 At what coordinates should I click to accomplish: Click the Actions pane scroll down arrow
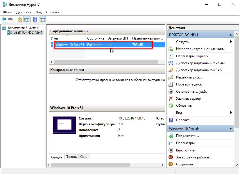point(237,165)
